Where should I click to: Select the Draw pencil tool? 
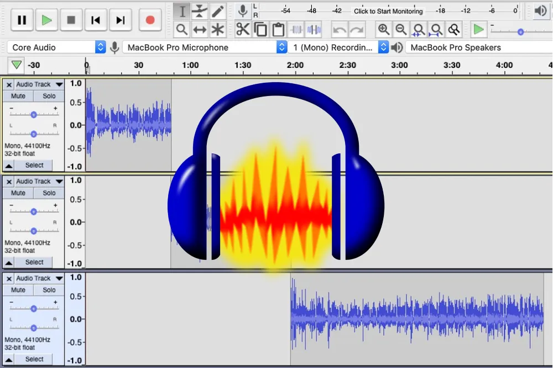tap(218, 11)
